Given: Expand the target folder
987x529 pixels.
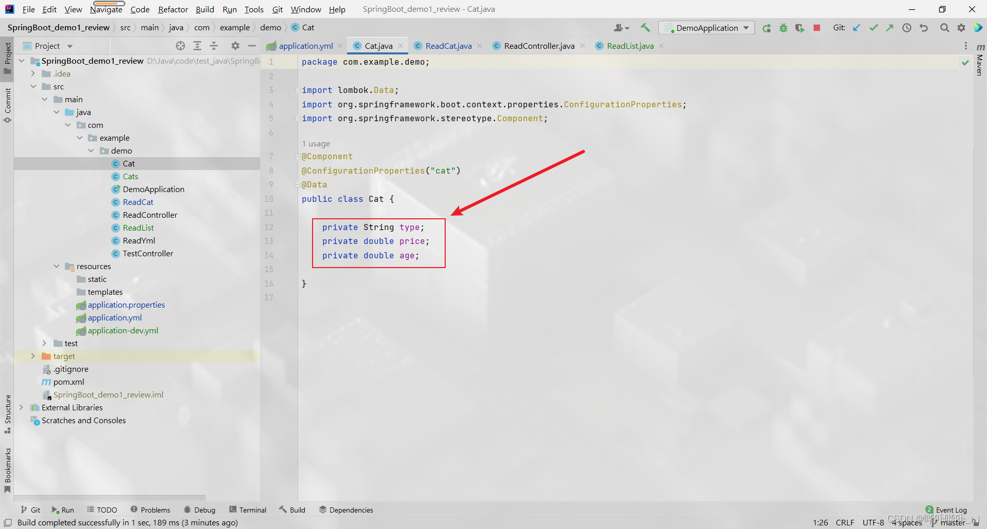Looking at the screenshot, I should [33, 356].
